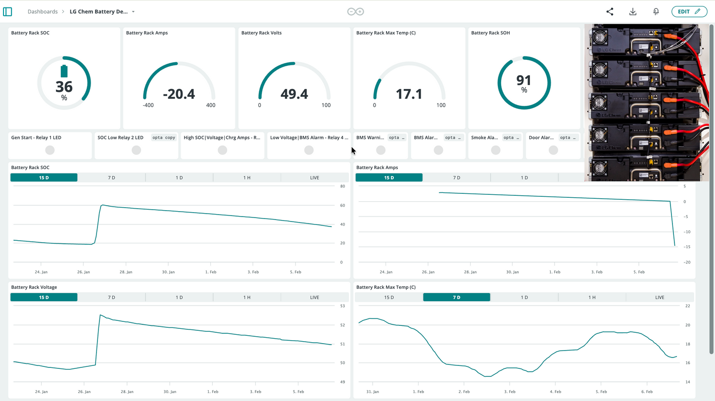
Task: Open the dashboard name dropdown
Action: tap(133, 11)
